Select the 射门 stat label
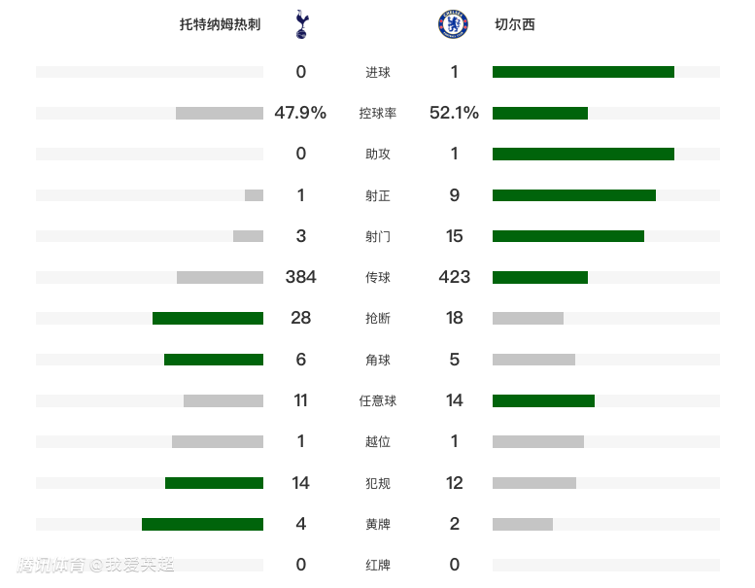The width and height of the screenshot is (755, 588). tap(378, 236)
